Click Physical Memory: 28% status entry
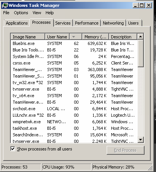Image resolution: width=156 pixels, height=172 pixels. [x=114, y=167]
